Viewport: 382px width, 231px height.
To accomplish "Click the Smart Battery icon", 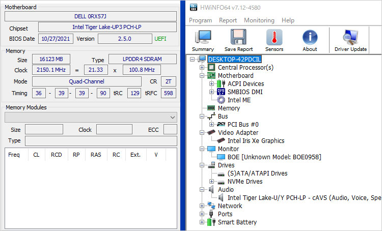I will pyautogui.click(x=211, y=222).
